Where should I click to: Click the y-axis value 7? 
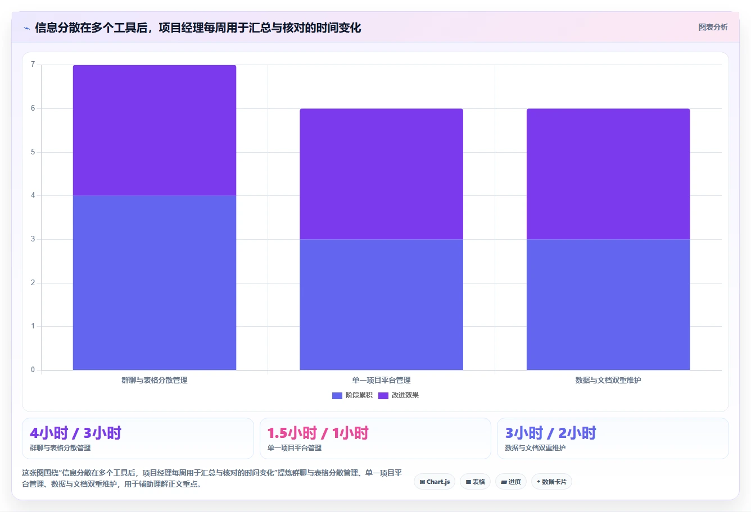coord(33,65)
